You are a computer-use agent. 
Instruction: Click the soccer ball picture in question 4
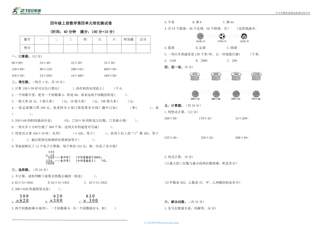click(x=222, y=36)
